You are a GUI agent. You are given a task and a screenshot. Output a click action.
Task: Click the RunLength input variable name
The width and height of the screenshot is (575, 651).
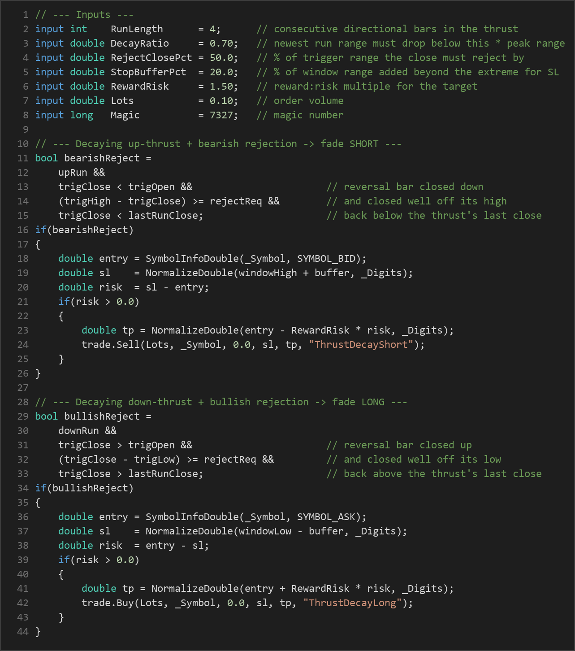[137, 29]
